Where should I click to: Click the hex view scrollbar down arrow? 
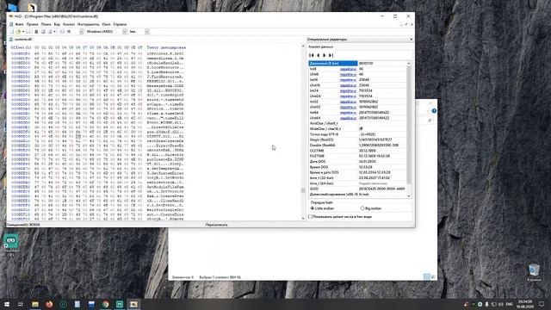click(303, 218)
